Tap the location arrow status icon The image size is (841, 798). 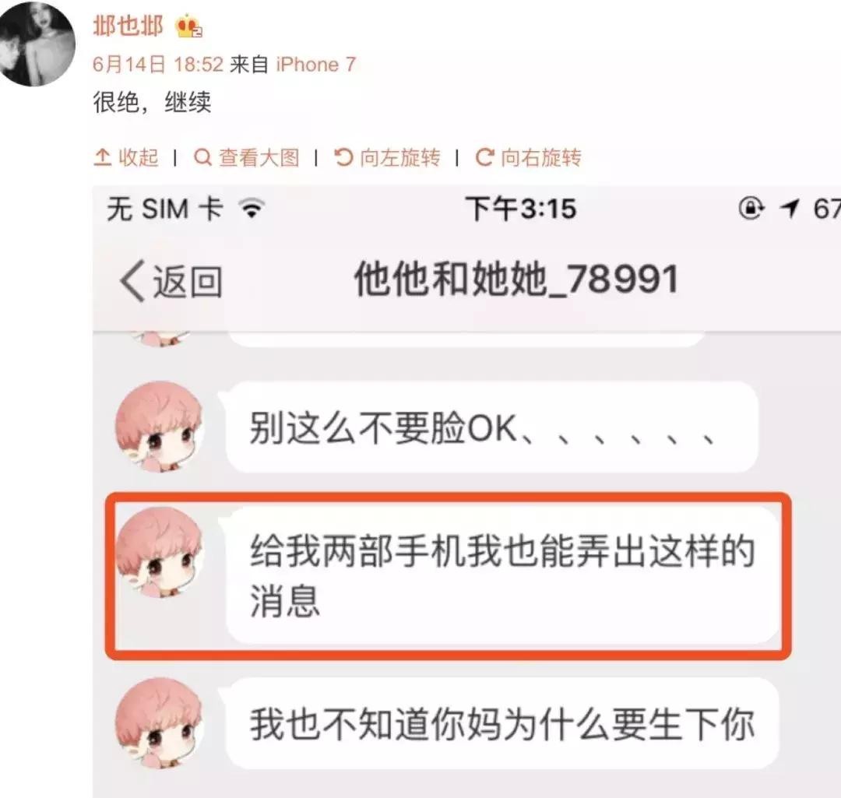point(790,208)
